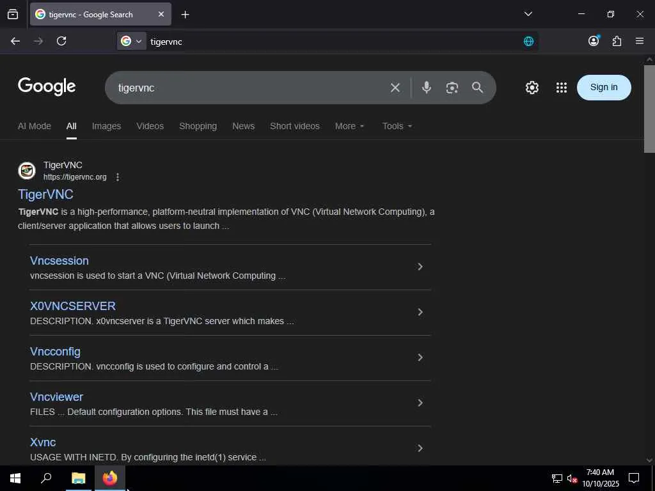The width and height of the screenshot is (655, 491).
Task: Open Windows taskbar search
Action: click(46, 478)
